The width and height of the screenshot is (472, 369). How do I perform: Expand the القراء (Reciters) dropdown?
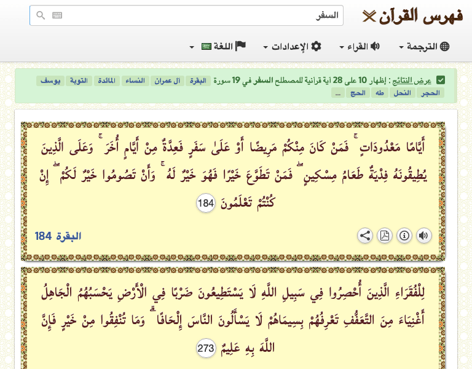click(360, 47)
